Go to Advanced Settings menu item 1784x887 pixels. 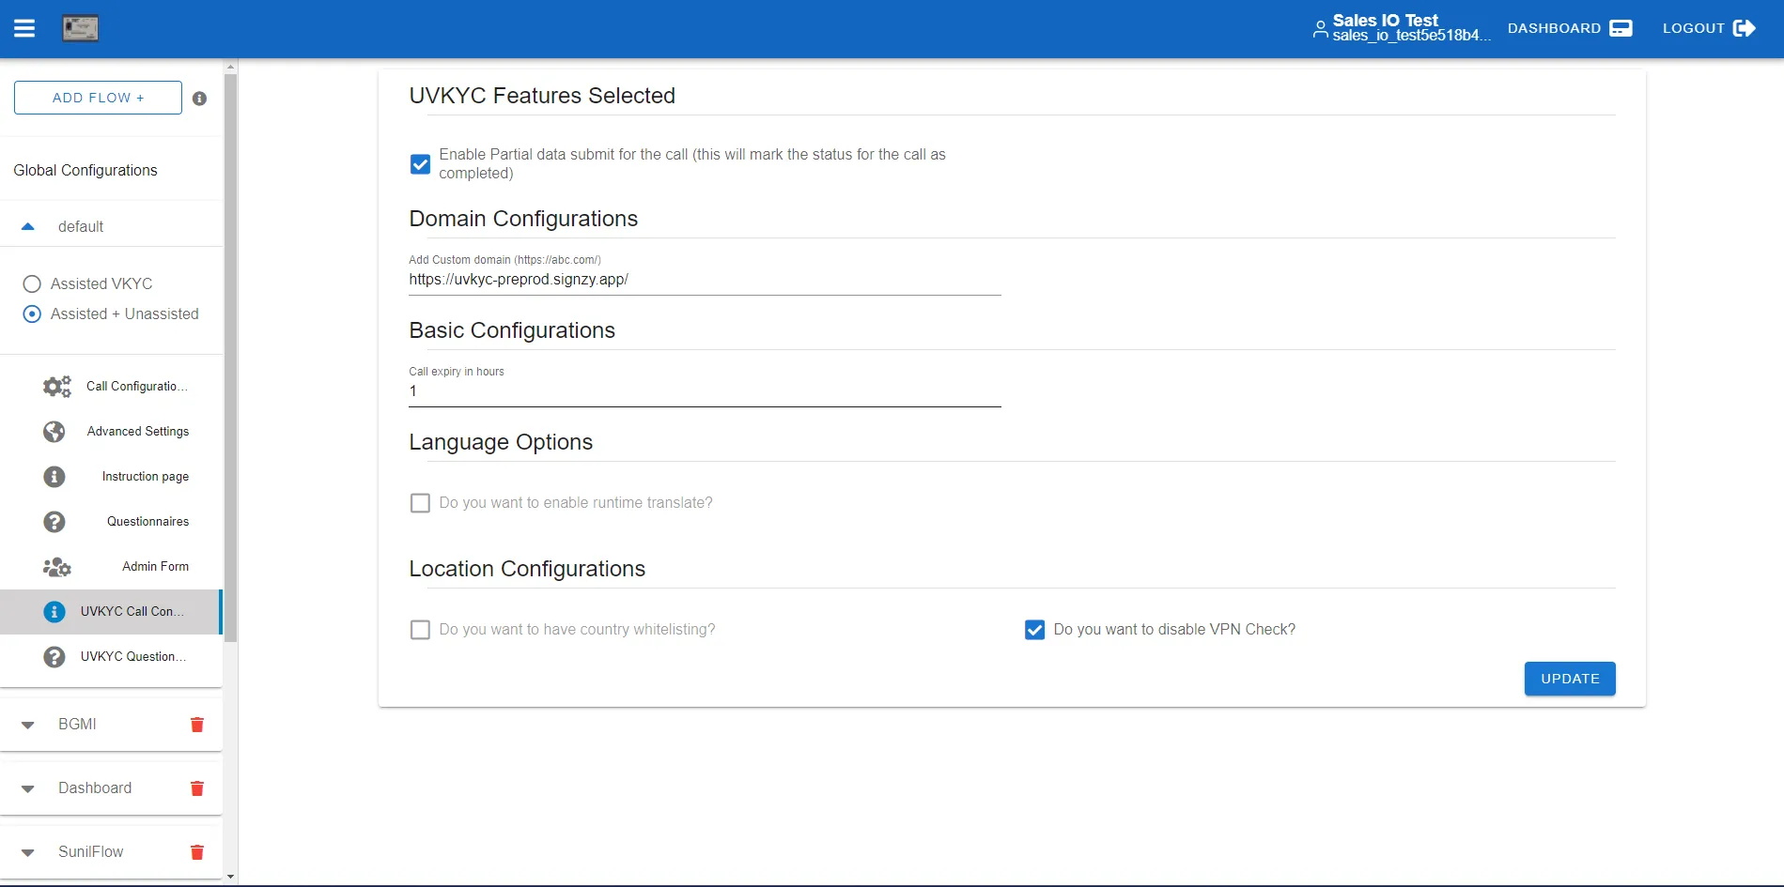(138, 431)
